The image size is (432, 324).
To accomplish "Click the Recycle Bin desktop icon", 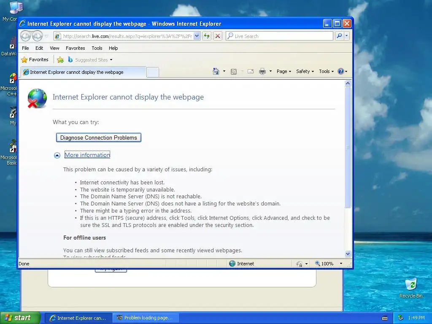I will click(411, 288).
